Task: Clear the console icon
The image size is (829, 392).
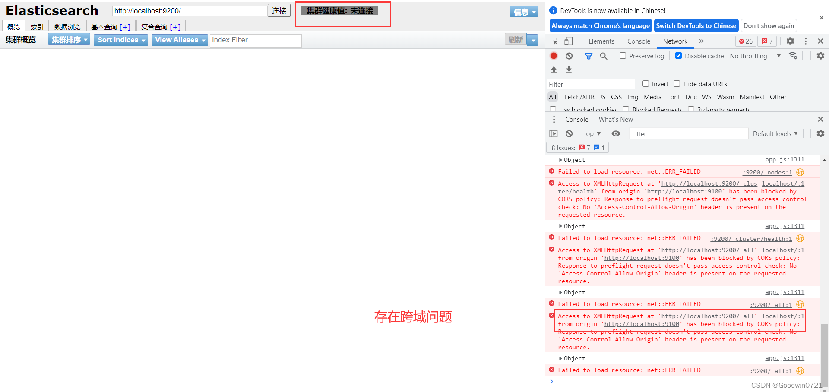Action: tap(569, 134)
